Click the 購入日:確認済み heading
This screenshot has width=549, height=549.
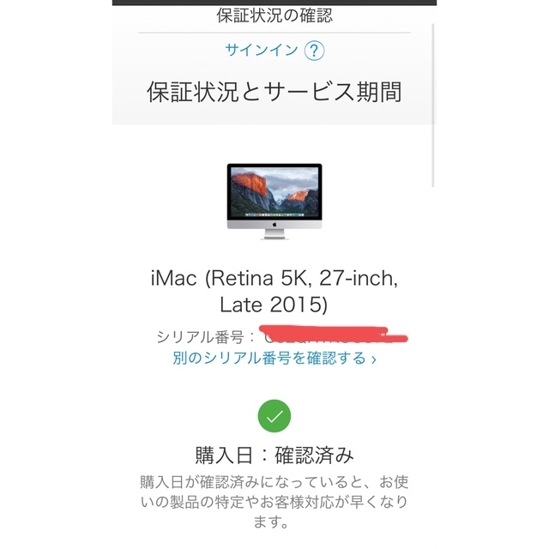tap(274, 455)
